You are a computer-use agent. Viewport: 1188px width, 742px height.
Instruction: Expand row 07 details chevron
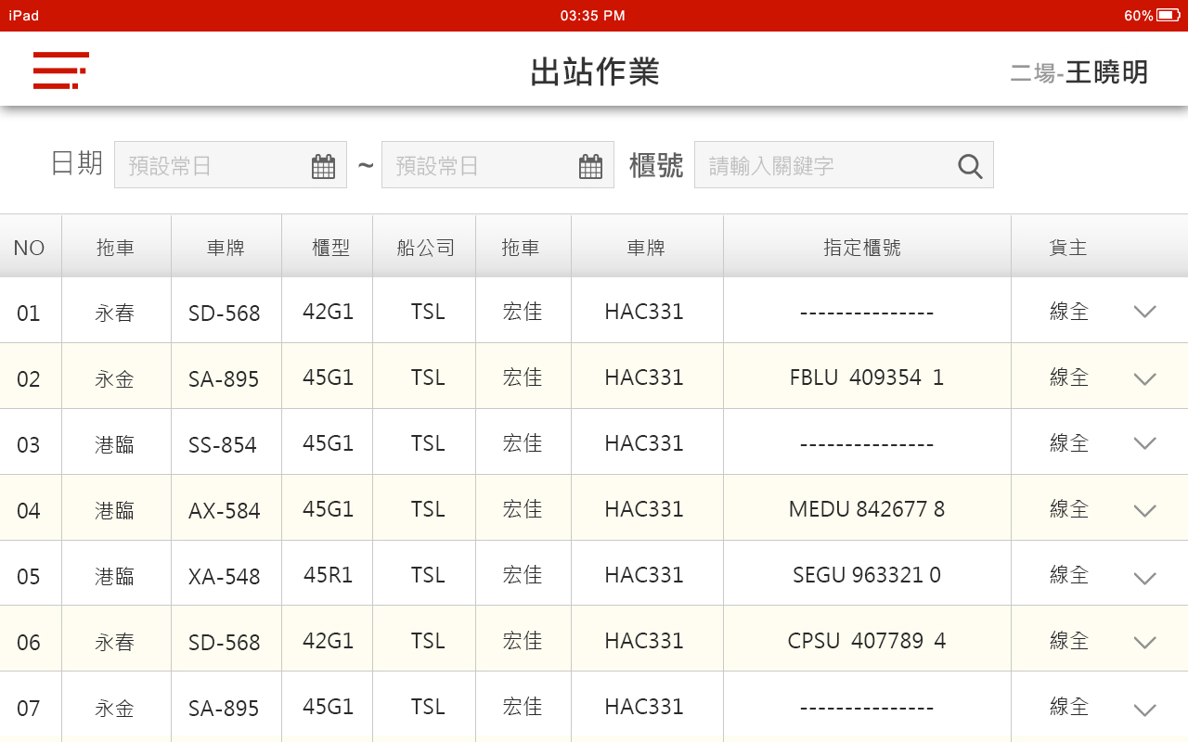point(1144,710)
